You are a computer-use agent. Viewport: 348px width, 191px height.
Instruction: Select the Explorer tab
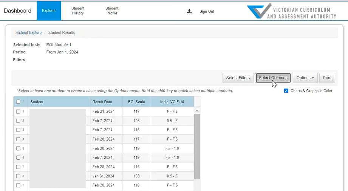coord(49,11)
